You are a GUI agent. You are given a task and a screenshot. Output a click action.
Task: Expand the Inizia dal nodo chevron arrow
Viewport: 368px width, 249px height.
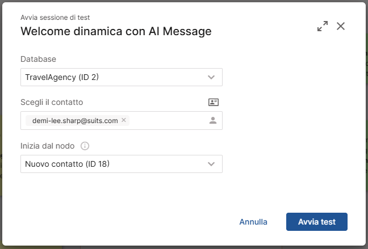point(211,164)
